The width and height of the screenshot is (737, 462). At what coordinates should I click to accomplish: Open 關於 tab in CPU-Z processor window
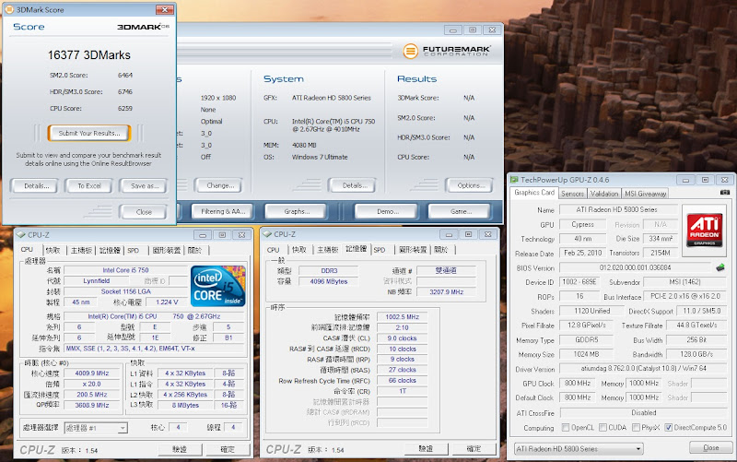tap(194, 250)
